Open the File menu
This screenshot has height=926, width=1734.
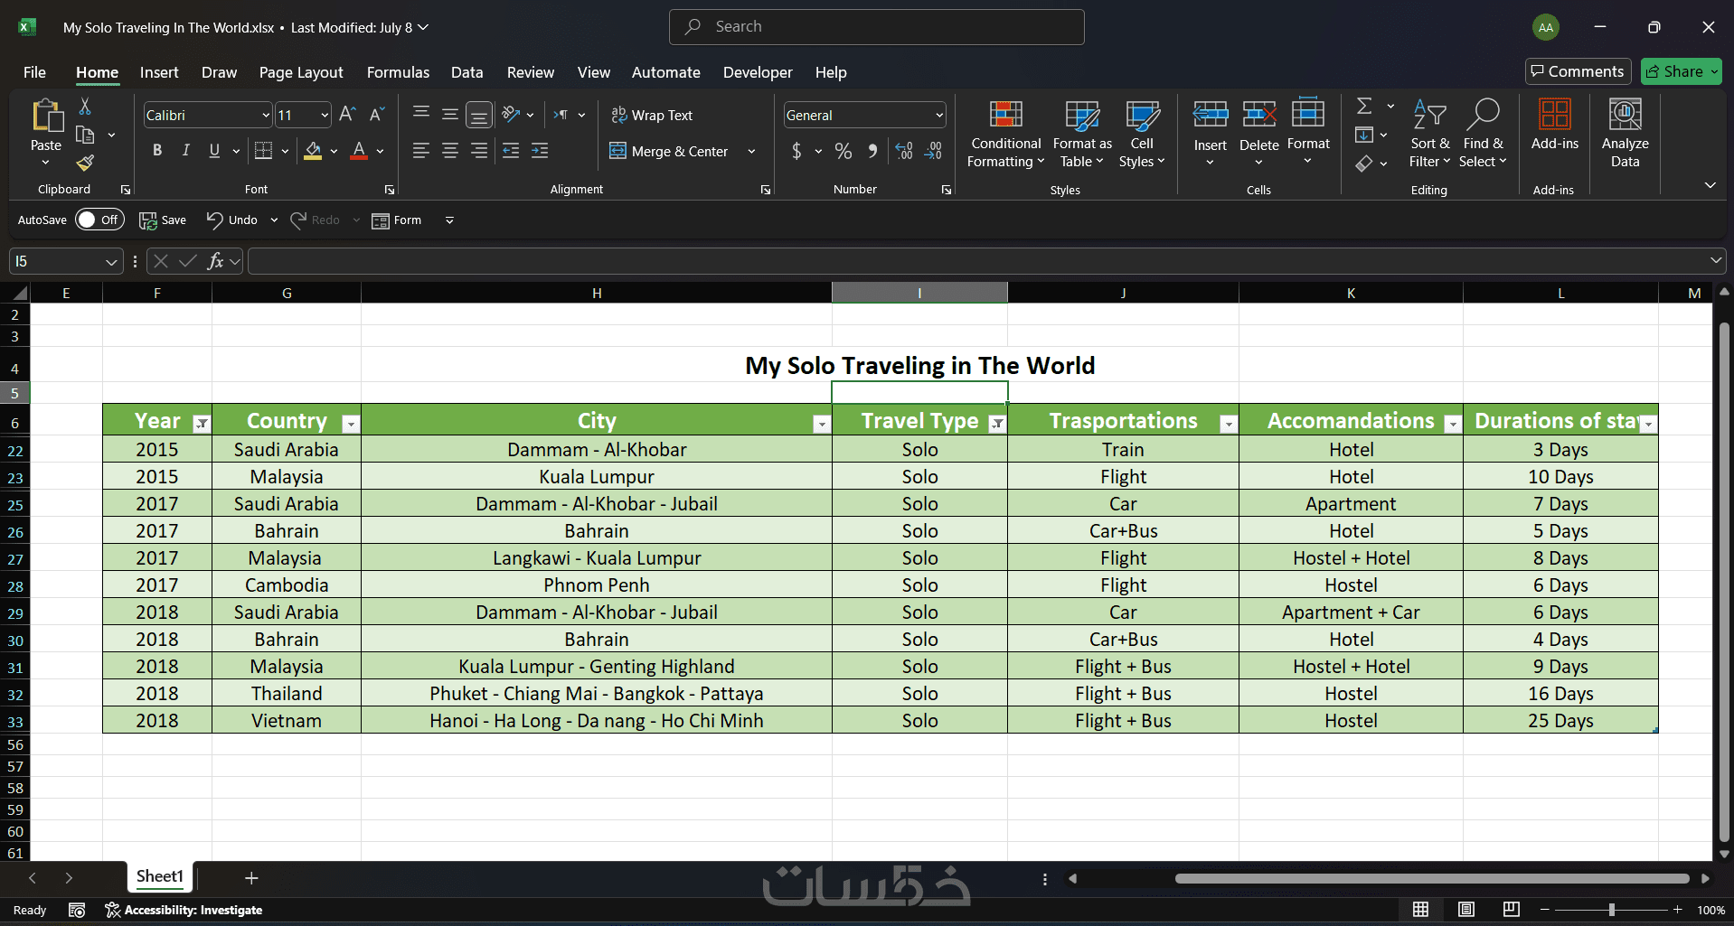click(x=34, y=72)
